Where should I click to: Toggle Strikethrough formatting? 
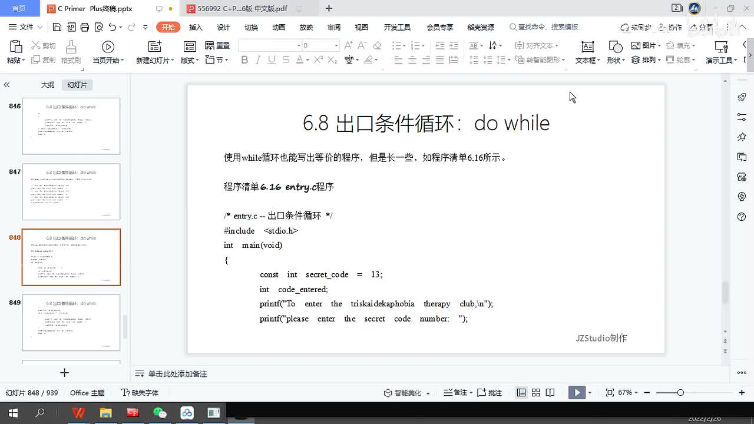[x=286, y=60]
